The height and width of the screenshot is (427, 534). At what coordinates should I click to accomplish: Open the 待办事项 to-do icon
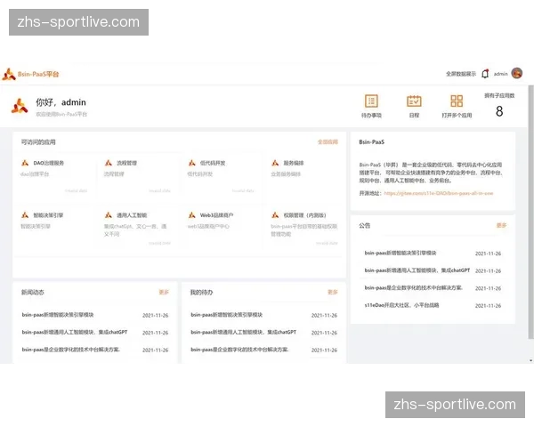pyautogui.click(x=371, y=101)
